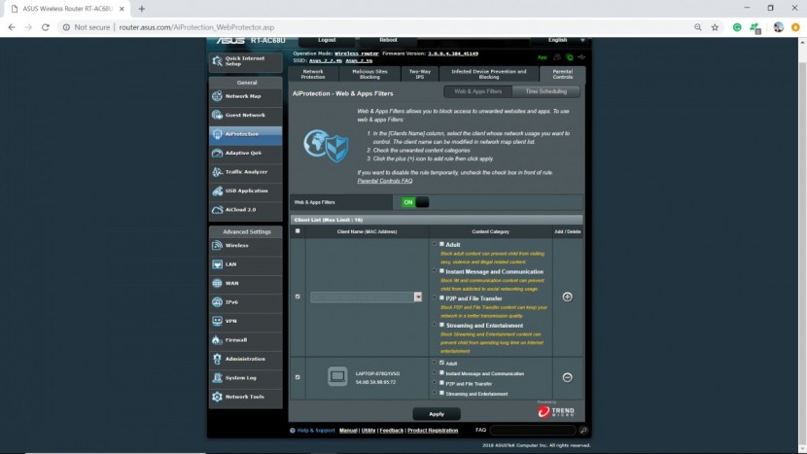Bookmark this page with star icon
The image size is (807, 454).
click(x=715, y=27)
